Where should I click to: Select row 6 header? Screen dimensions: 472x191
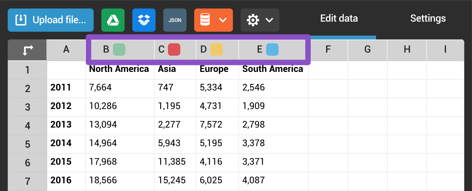(27, 163)
